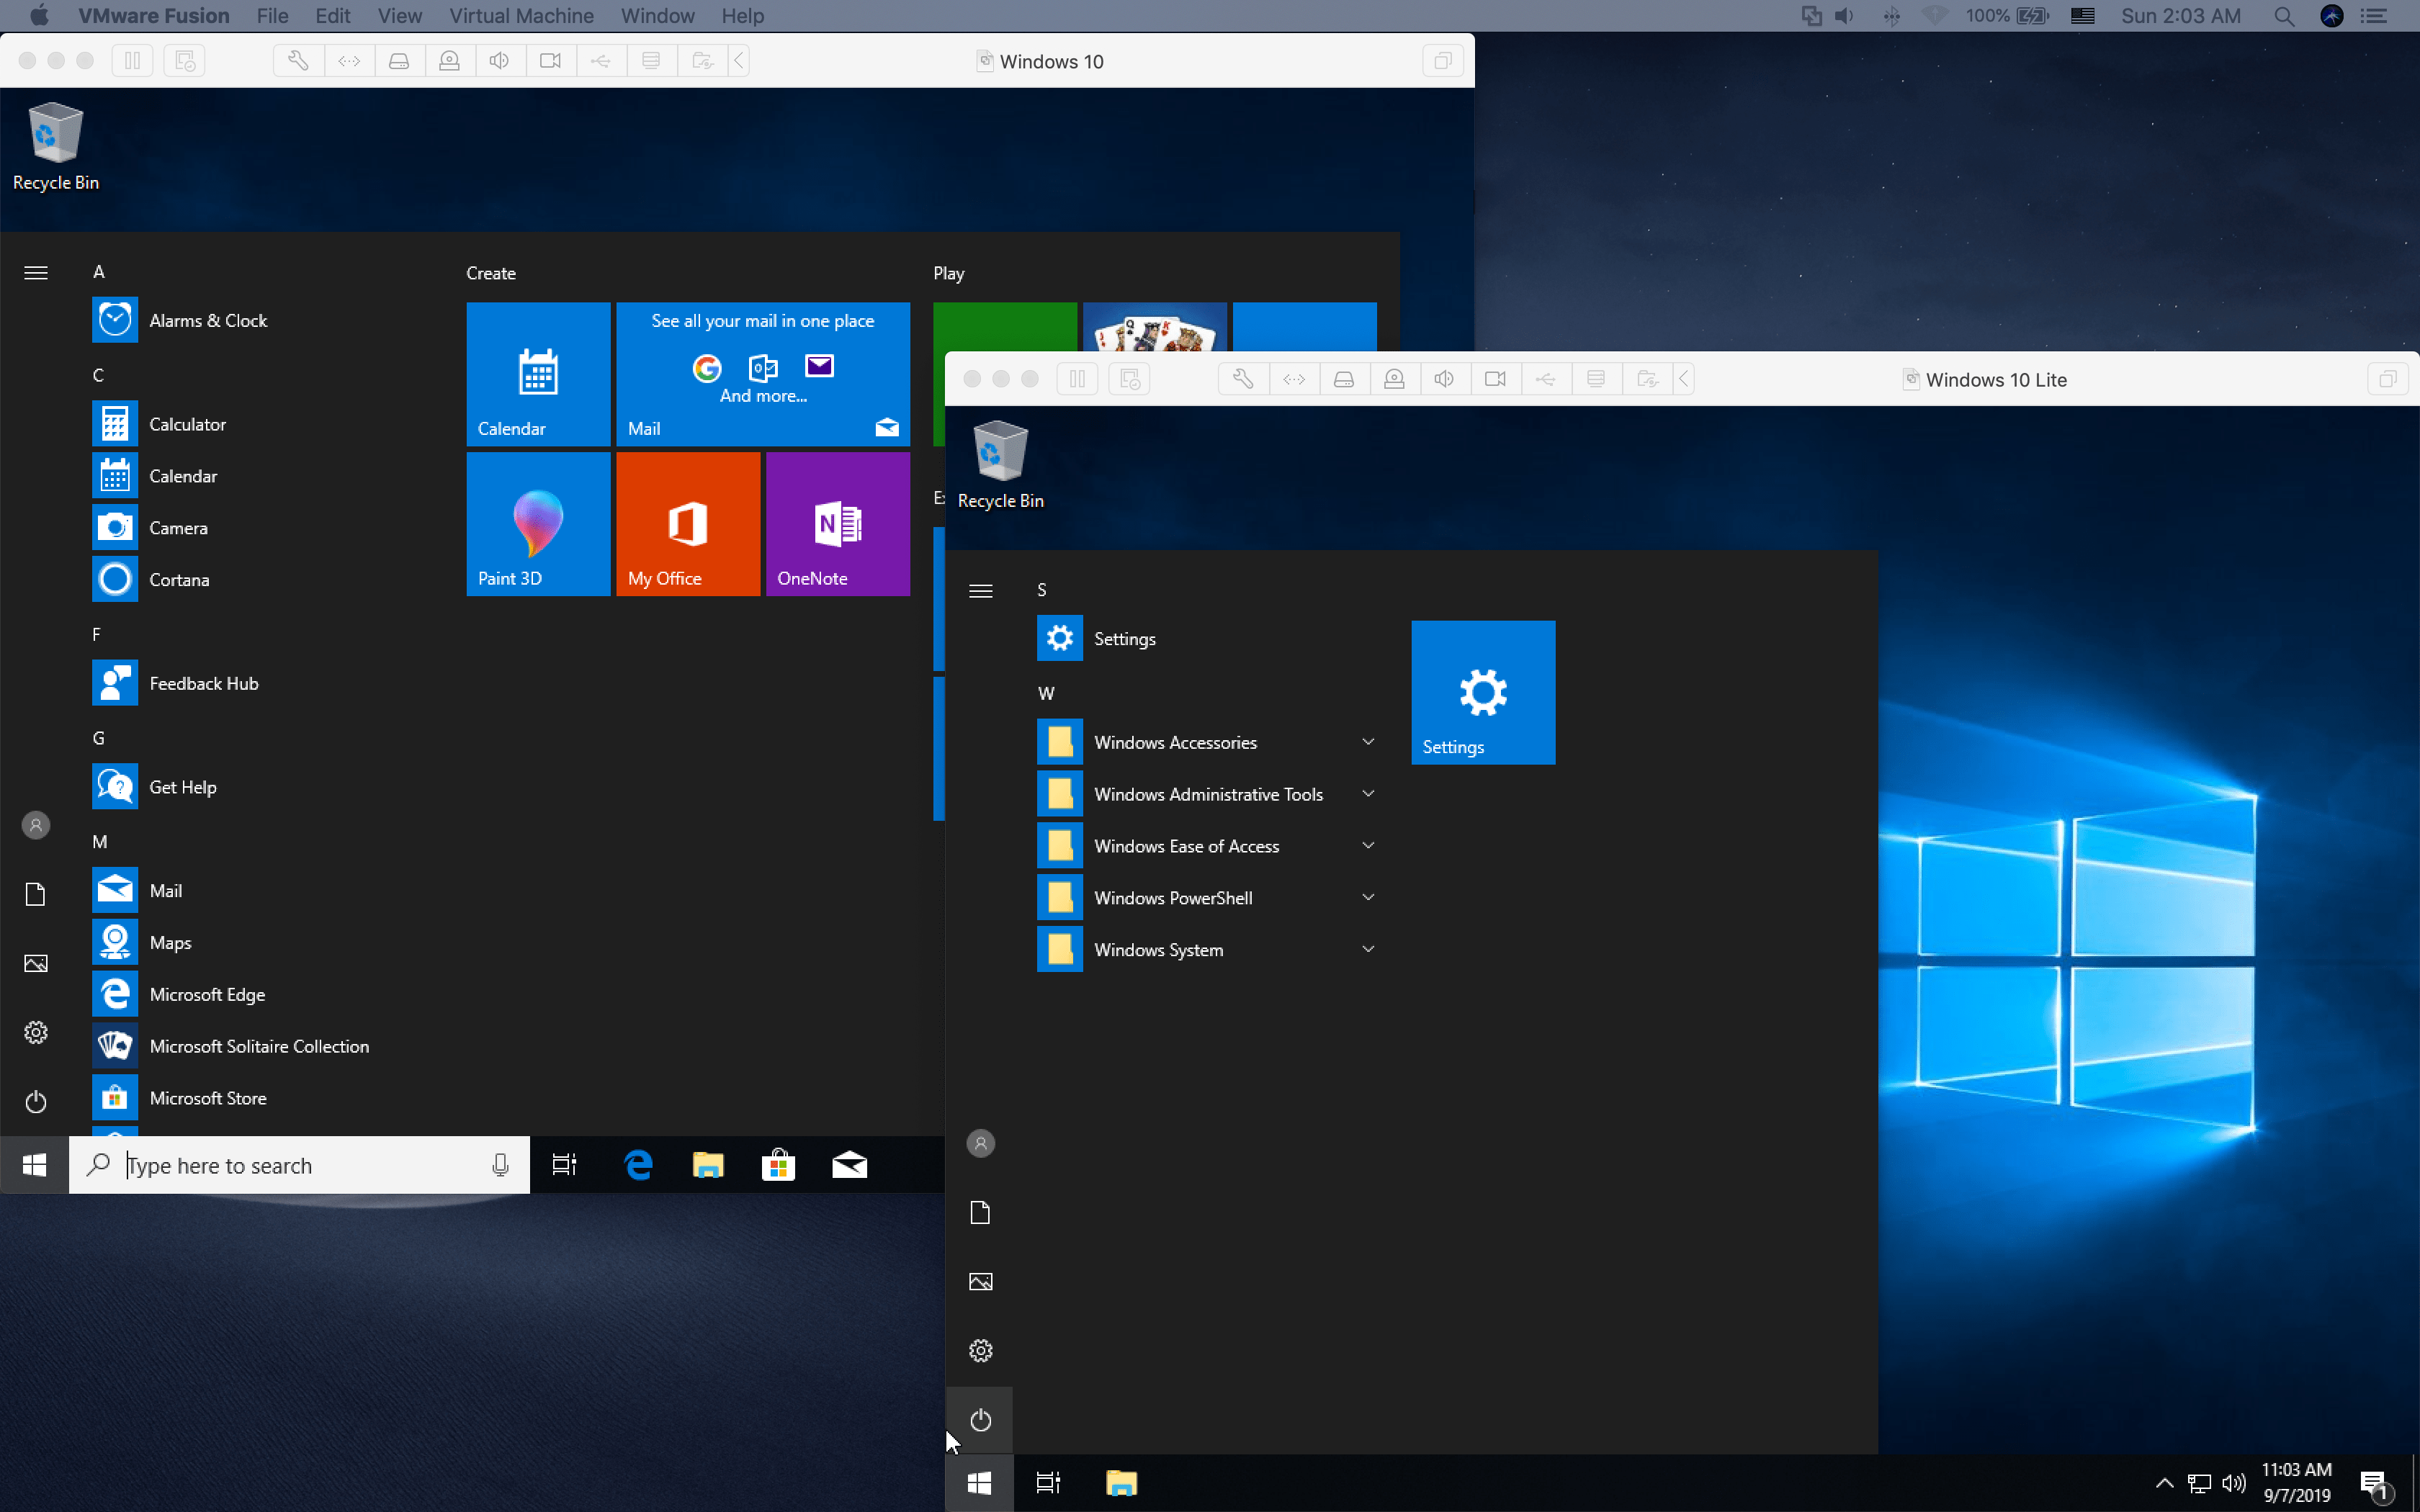Open Paint 3D tile

pos(538,524)
